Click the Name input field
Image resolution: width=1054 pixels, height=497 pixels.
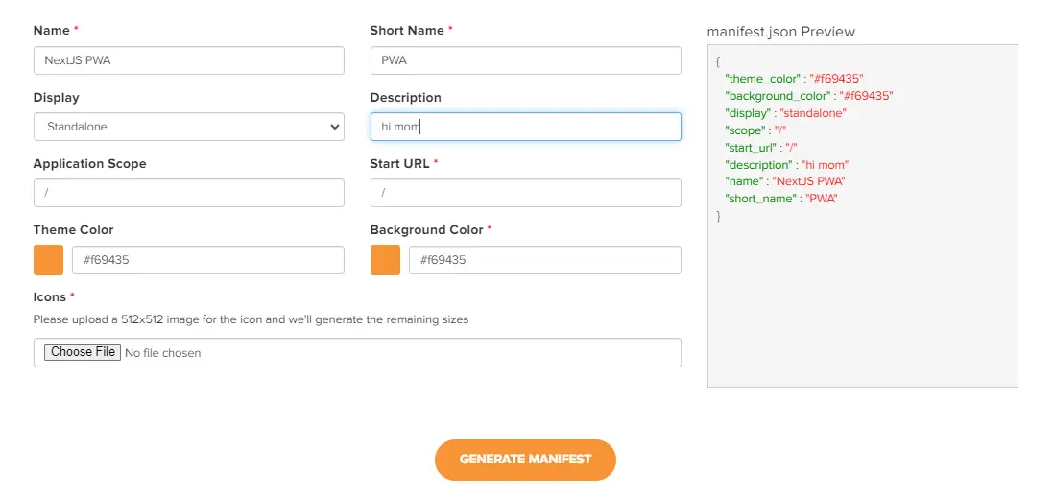pos(188,60)
